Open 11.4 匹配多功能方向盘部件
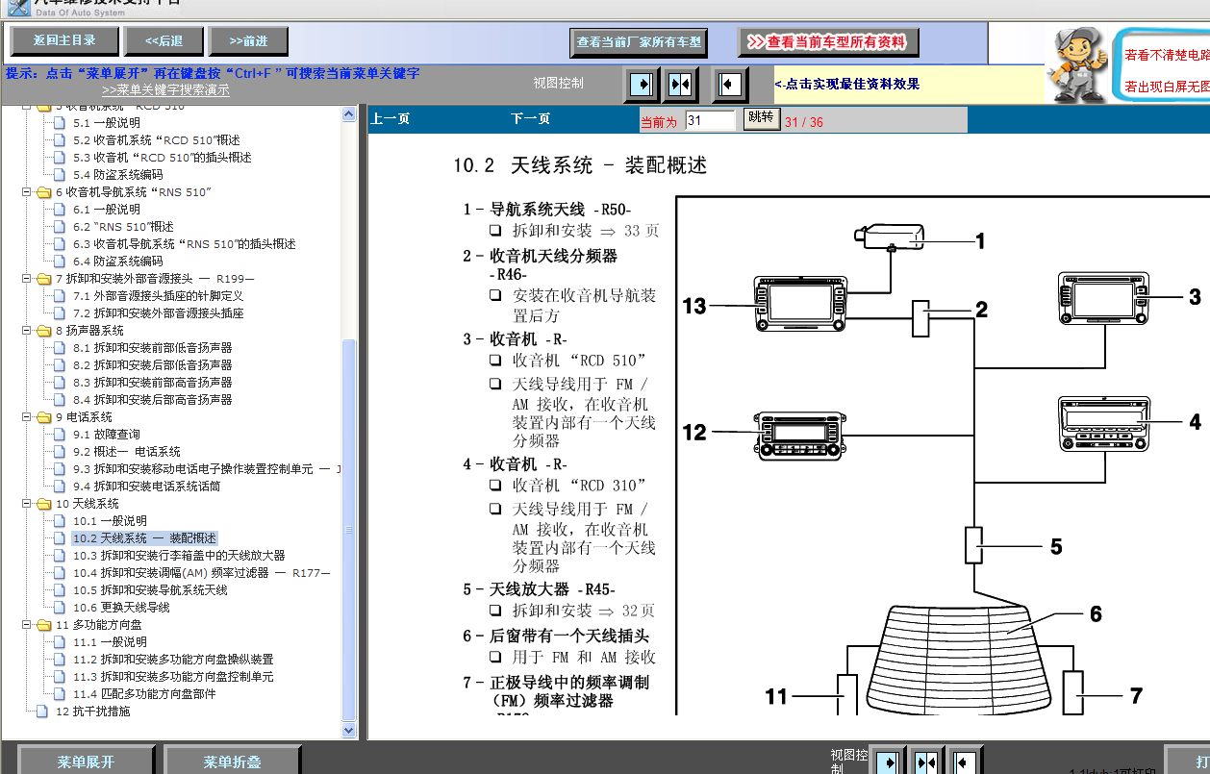Screen dimensions: 1210x774 point(143,694)
